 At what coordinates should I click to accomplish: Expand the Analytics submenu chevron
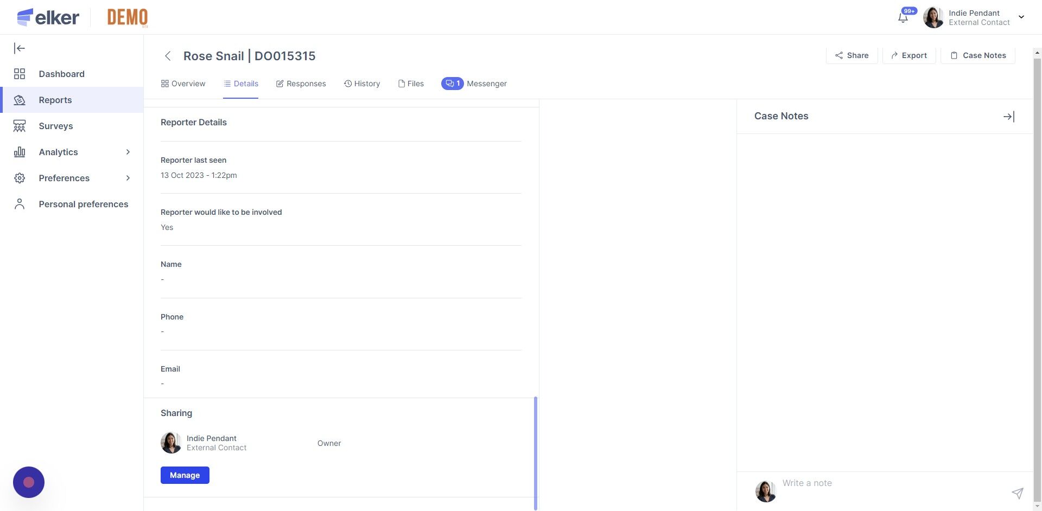point(128,152)
